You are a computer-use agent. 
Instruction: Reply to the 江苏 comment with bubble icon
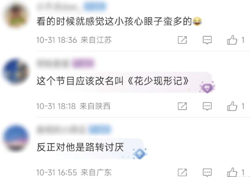(207, 40)
